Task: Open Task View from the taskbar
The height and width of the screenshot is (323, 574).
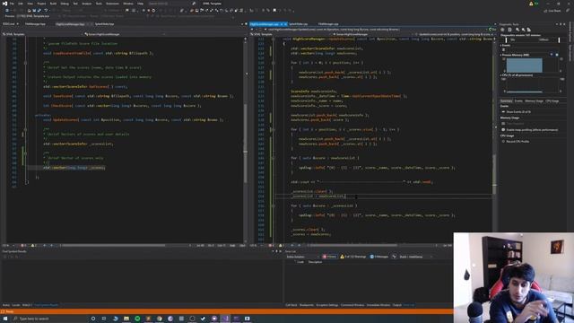Action: coord(104,319)
